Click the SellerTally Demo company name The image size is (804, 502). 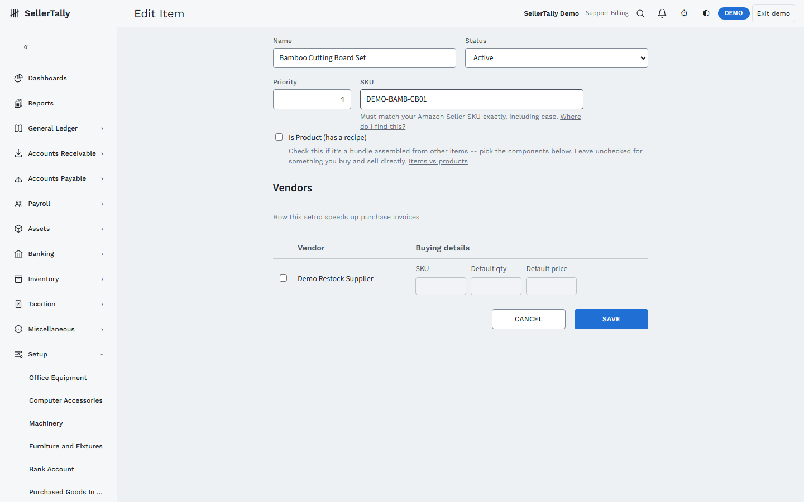point(551,13)
